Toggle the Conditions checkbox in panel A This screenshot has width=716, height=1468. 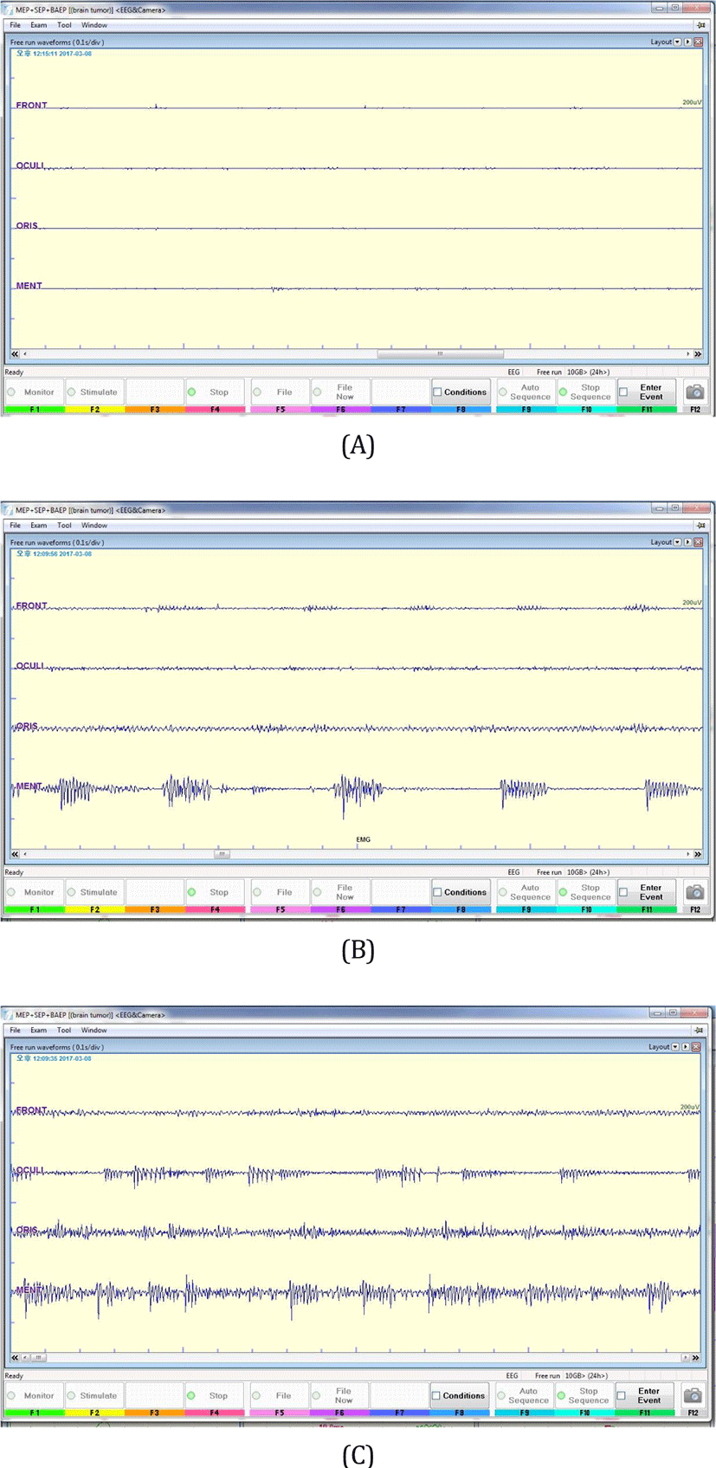437,392
